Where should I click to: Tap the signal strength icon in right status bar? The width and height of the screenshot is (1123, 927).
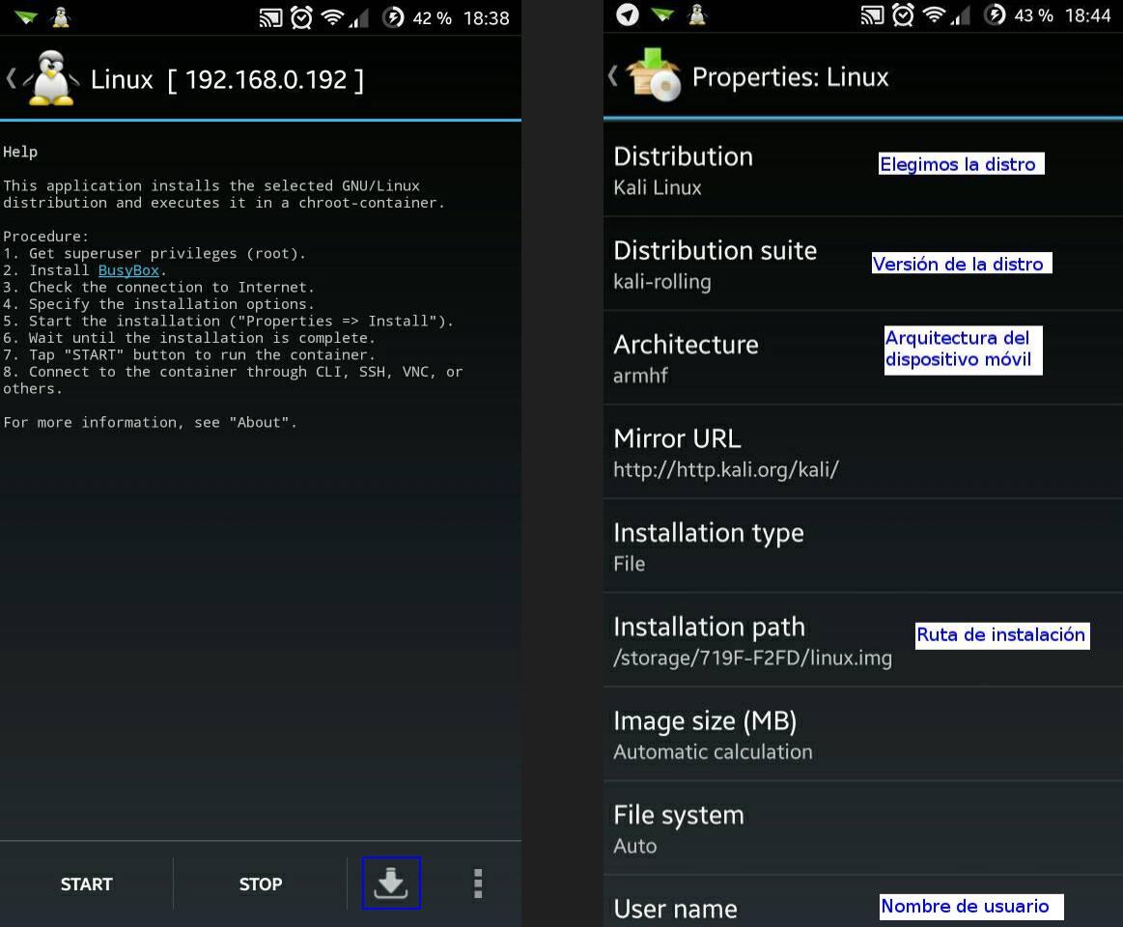(x=961, y=14)
